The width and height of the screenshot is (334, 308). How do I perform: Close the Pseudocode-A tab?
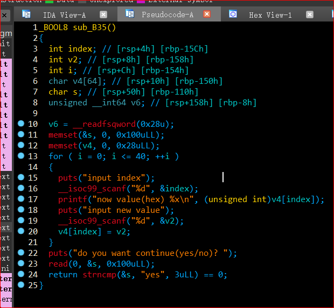tap(205, 15)
